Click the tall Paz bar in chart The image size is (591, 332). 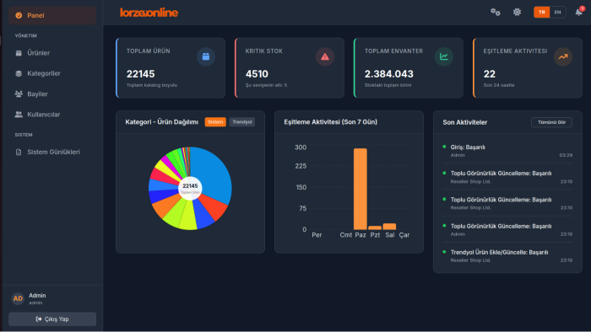click(x=361, y=189)
